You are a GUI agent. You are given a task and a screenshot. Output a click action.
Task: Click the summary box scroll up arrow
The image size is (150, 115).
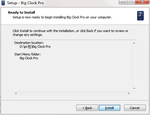[134, 43]
